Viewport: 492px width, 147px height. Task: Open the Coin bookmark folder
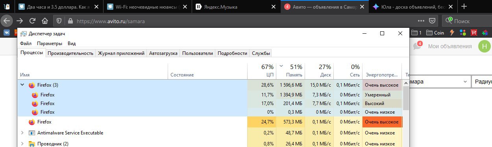(x=435, y=33)
